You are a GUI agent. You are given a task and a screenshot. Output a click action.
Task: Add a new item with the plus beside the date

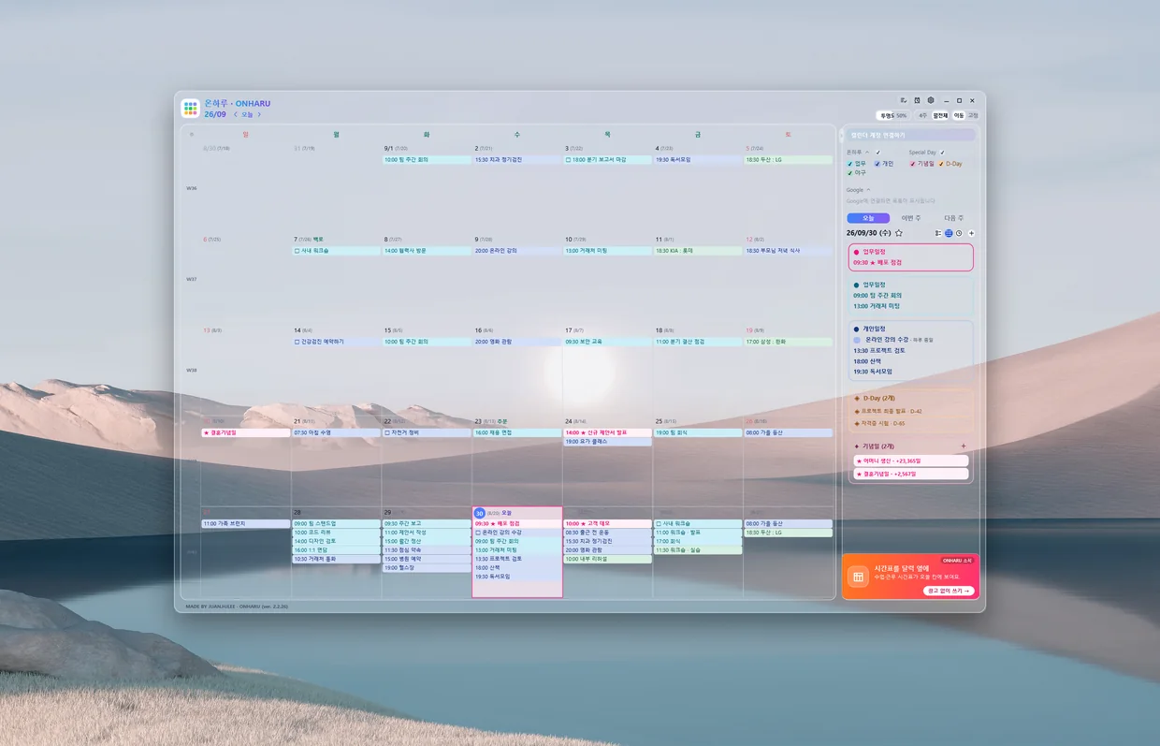(971, 233)
